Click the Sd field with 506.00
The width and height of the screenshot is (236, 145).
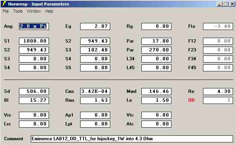click(x=34, y=91)
